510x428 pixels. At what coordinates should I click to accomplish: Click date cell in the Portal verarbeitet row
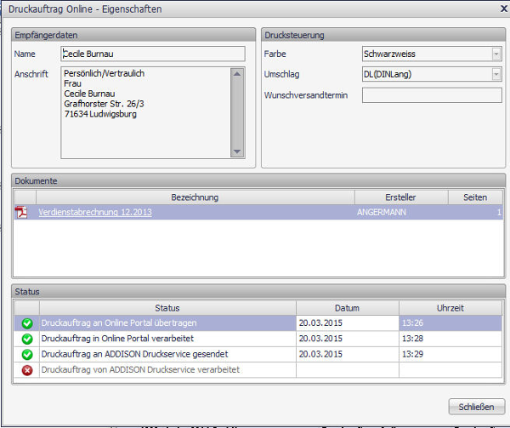click(348, 339)
